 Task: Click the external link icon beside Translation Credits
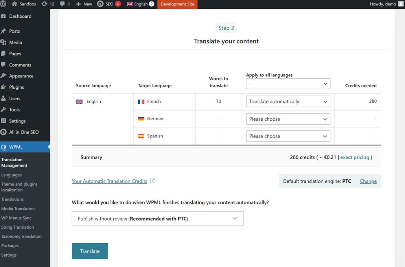coord(152,181)
